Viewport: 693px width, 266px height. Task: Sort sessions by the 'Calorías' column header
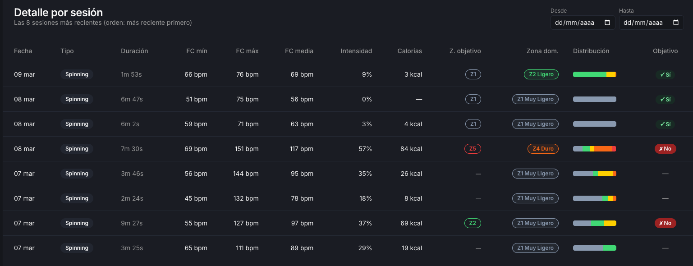click(409, 51)
